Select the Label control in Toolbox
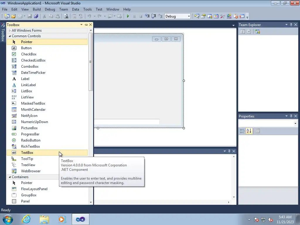Screen dimensions: 300x225 click(x=47, y=79)
